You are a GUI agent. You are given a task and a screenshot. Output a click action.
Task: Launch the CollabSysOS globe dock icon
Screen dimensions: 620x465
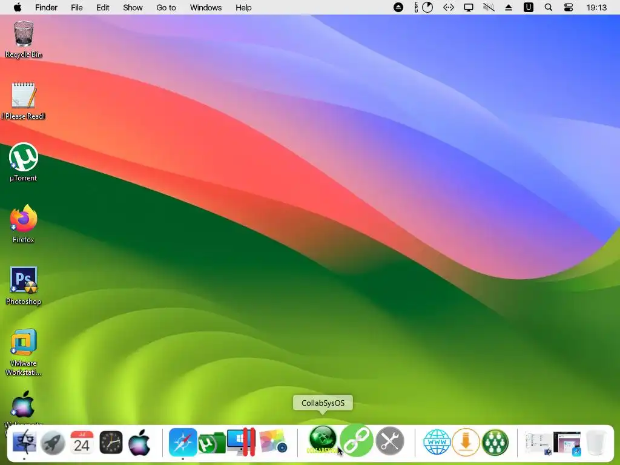tap(323, 440)
